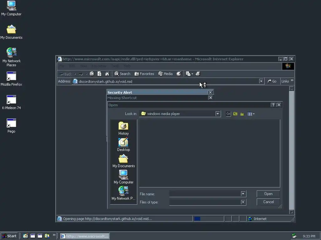Viewport: 321px width, 240px height.
Task: Expand the Links toolbar chevron
Action: (x=292, y=80)
